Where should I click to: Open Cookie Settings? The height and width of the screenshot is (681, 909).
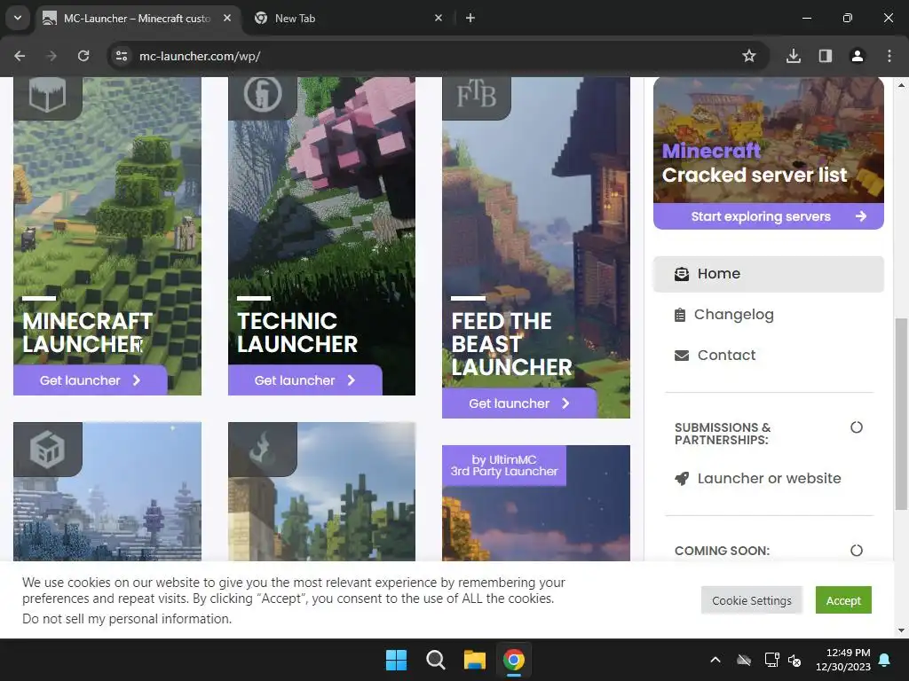(x=751, y=600)
